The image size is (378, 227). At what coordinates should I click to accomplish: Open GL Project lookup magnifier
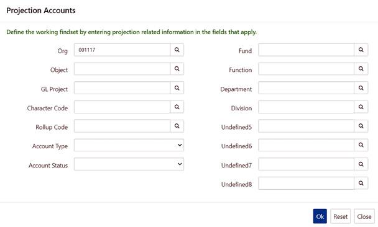tap(177, 88)
